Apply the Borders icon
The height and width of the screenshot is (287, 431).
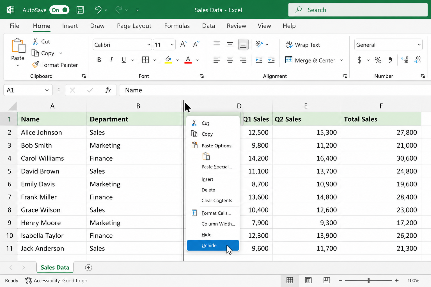(145, 60)
